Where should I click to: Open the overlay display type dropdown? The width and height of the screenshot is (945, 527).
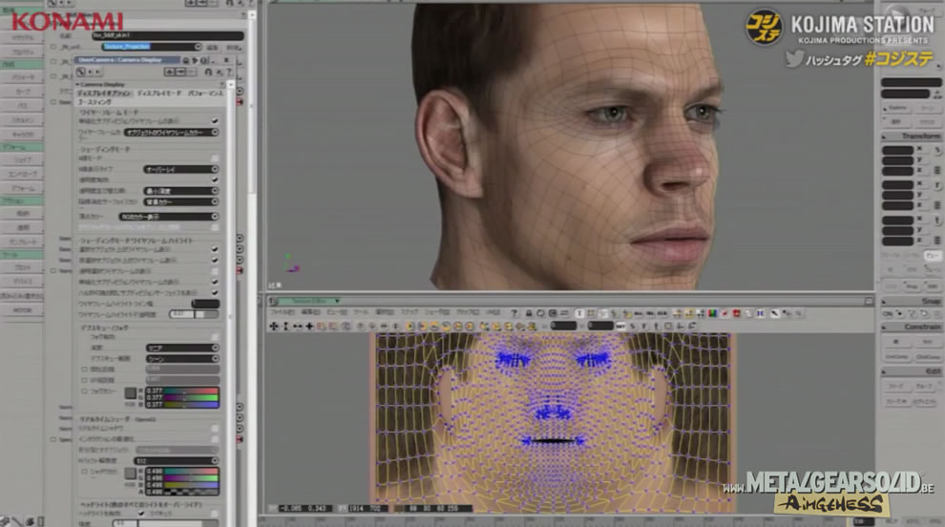[181, 169]
